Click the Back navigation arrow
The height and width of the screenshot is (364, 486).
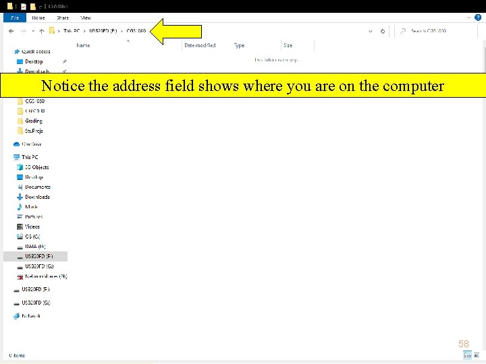(11, 31)
